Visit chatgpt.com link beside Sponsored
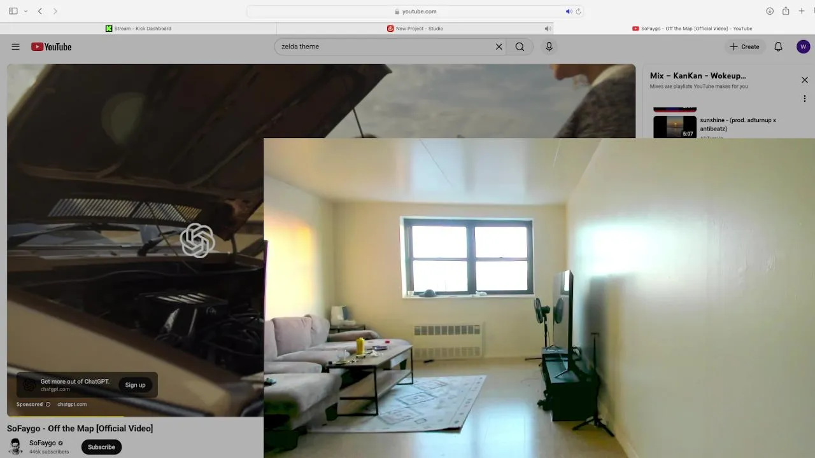 tap(72, 405)
